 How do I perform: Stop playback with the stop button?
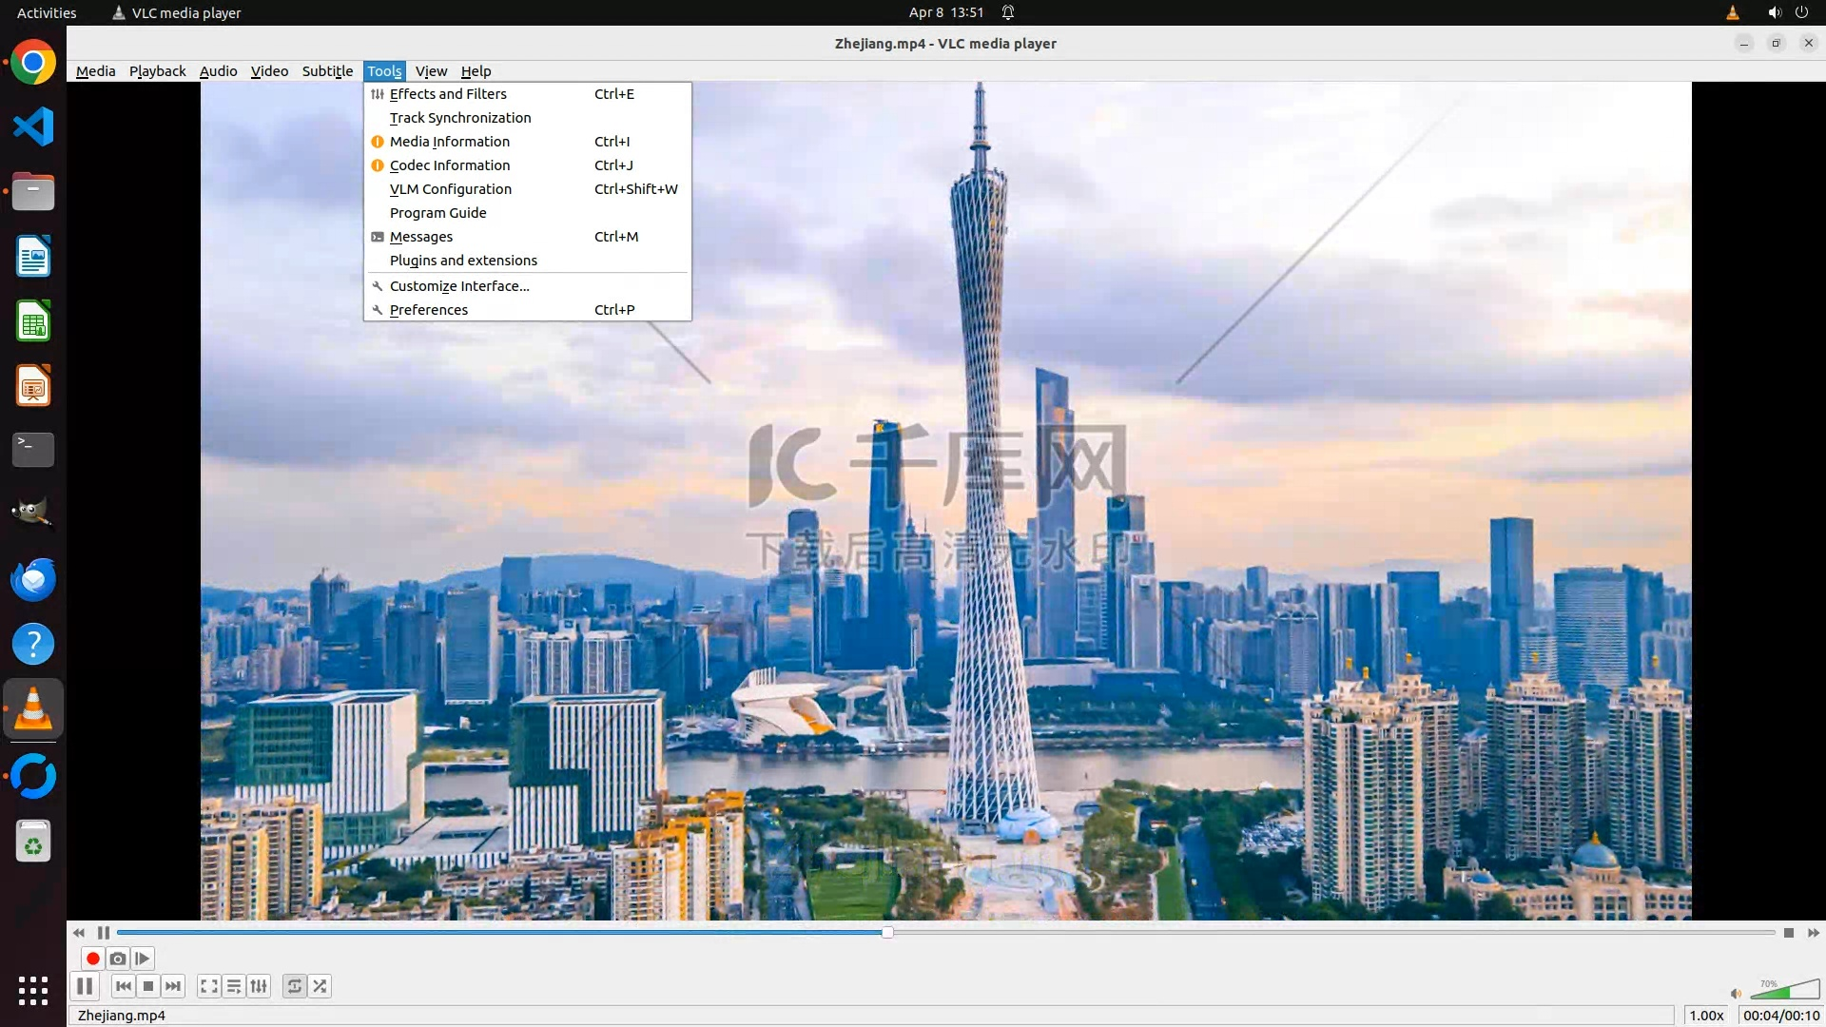tap(148, 986)
